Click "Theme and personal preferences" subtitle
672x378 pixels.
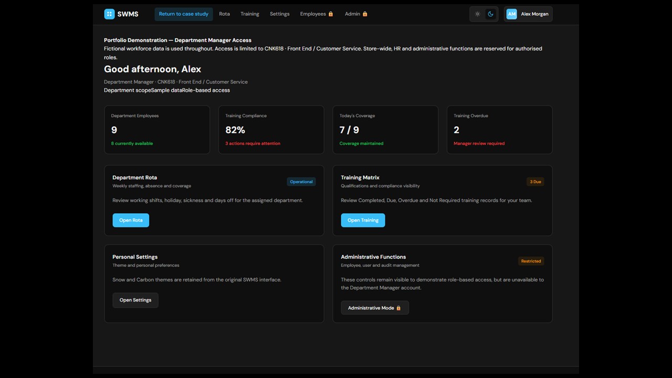pos(146,265)
